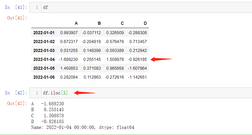Image resolution: width=252 pixels, height=135 pixels.
Task: Select index label 2022-01-02
Action: coord(44,42)
